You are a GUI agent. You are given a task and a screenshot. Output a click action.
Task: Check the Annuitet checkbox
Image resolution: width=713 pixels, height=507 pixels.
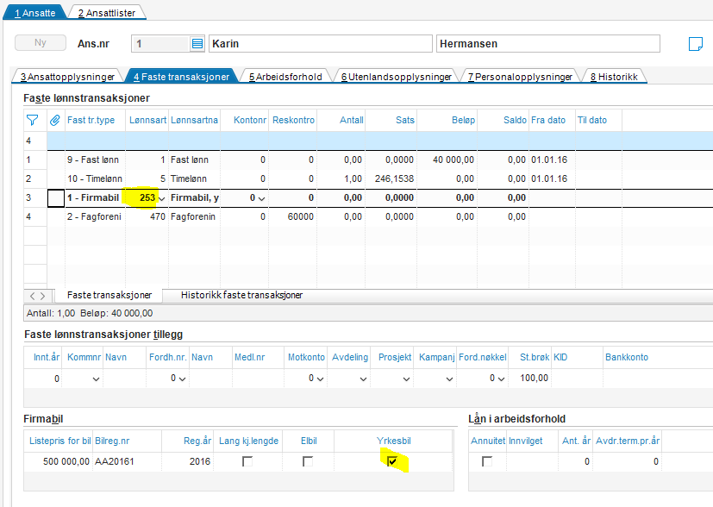[x=487, y=462]
